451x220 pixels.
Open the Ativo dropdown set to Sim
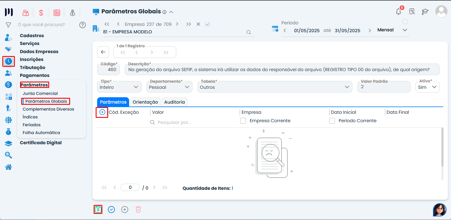click(x=427, y=87)
